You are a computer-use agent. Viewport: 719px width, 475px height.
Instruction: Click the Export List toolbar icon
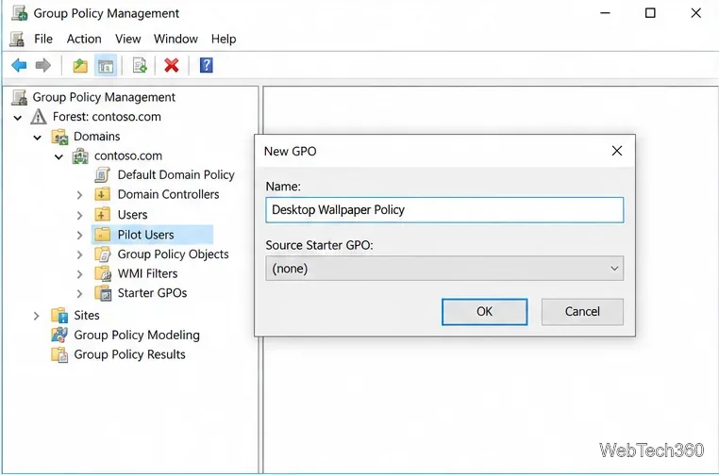pos(140,66)
